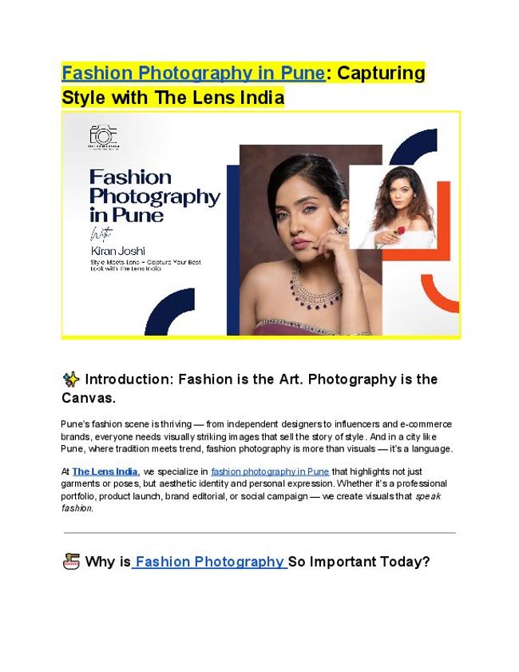Click the italic 'speak fashion' text
The width and height of the screenshot is (519, 672).
[x=251, y=502]
